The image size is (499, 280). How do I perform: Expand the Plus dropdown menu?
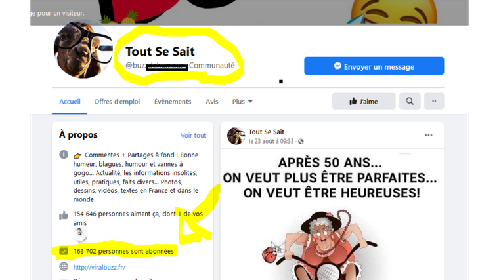[x=242, y=102]
